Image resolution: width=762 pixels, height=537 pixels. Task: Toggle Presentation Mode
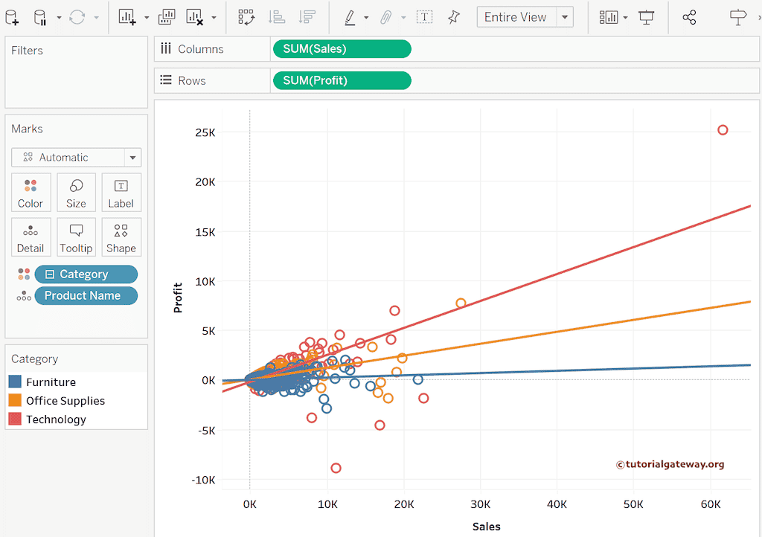[647, 17]
